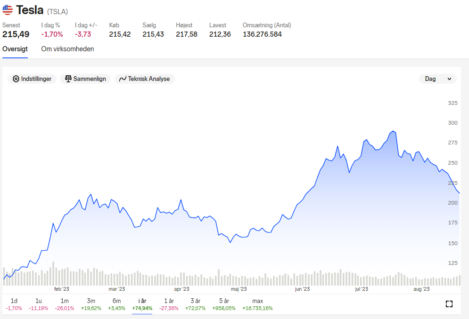
Task: Click the Køb price 215,42
Action: (120, 34)
